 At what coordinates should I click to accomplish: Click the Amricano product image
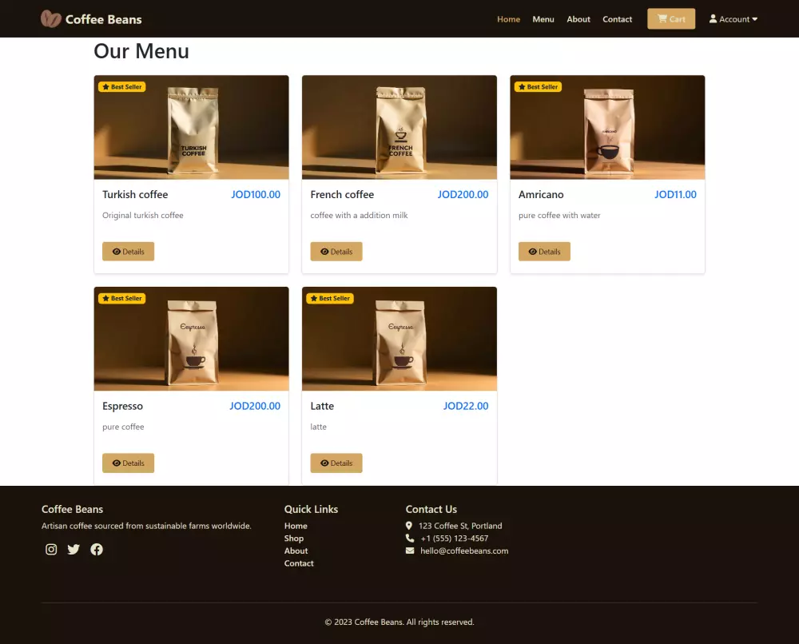(607, 127)
